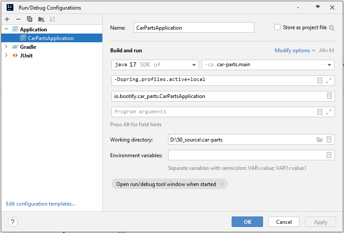
Task: Select the Application group row
Action: point(52,29)
